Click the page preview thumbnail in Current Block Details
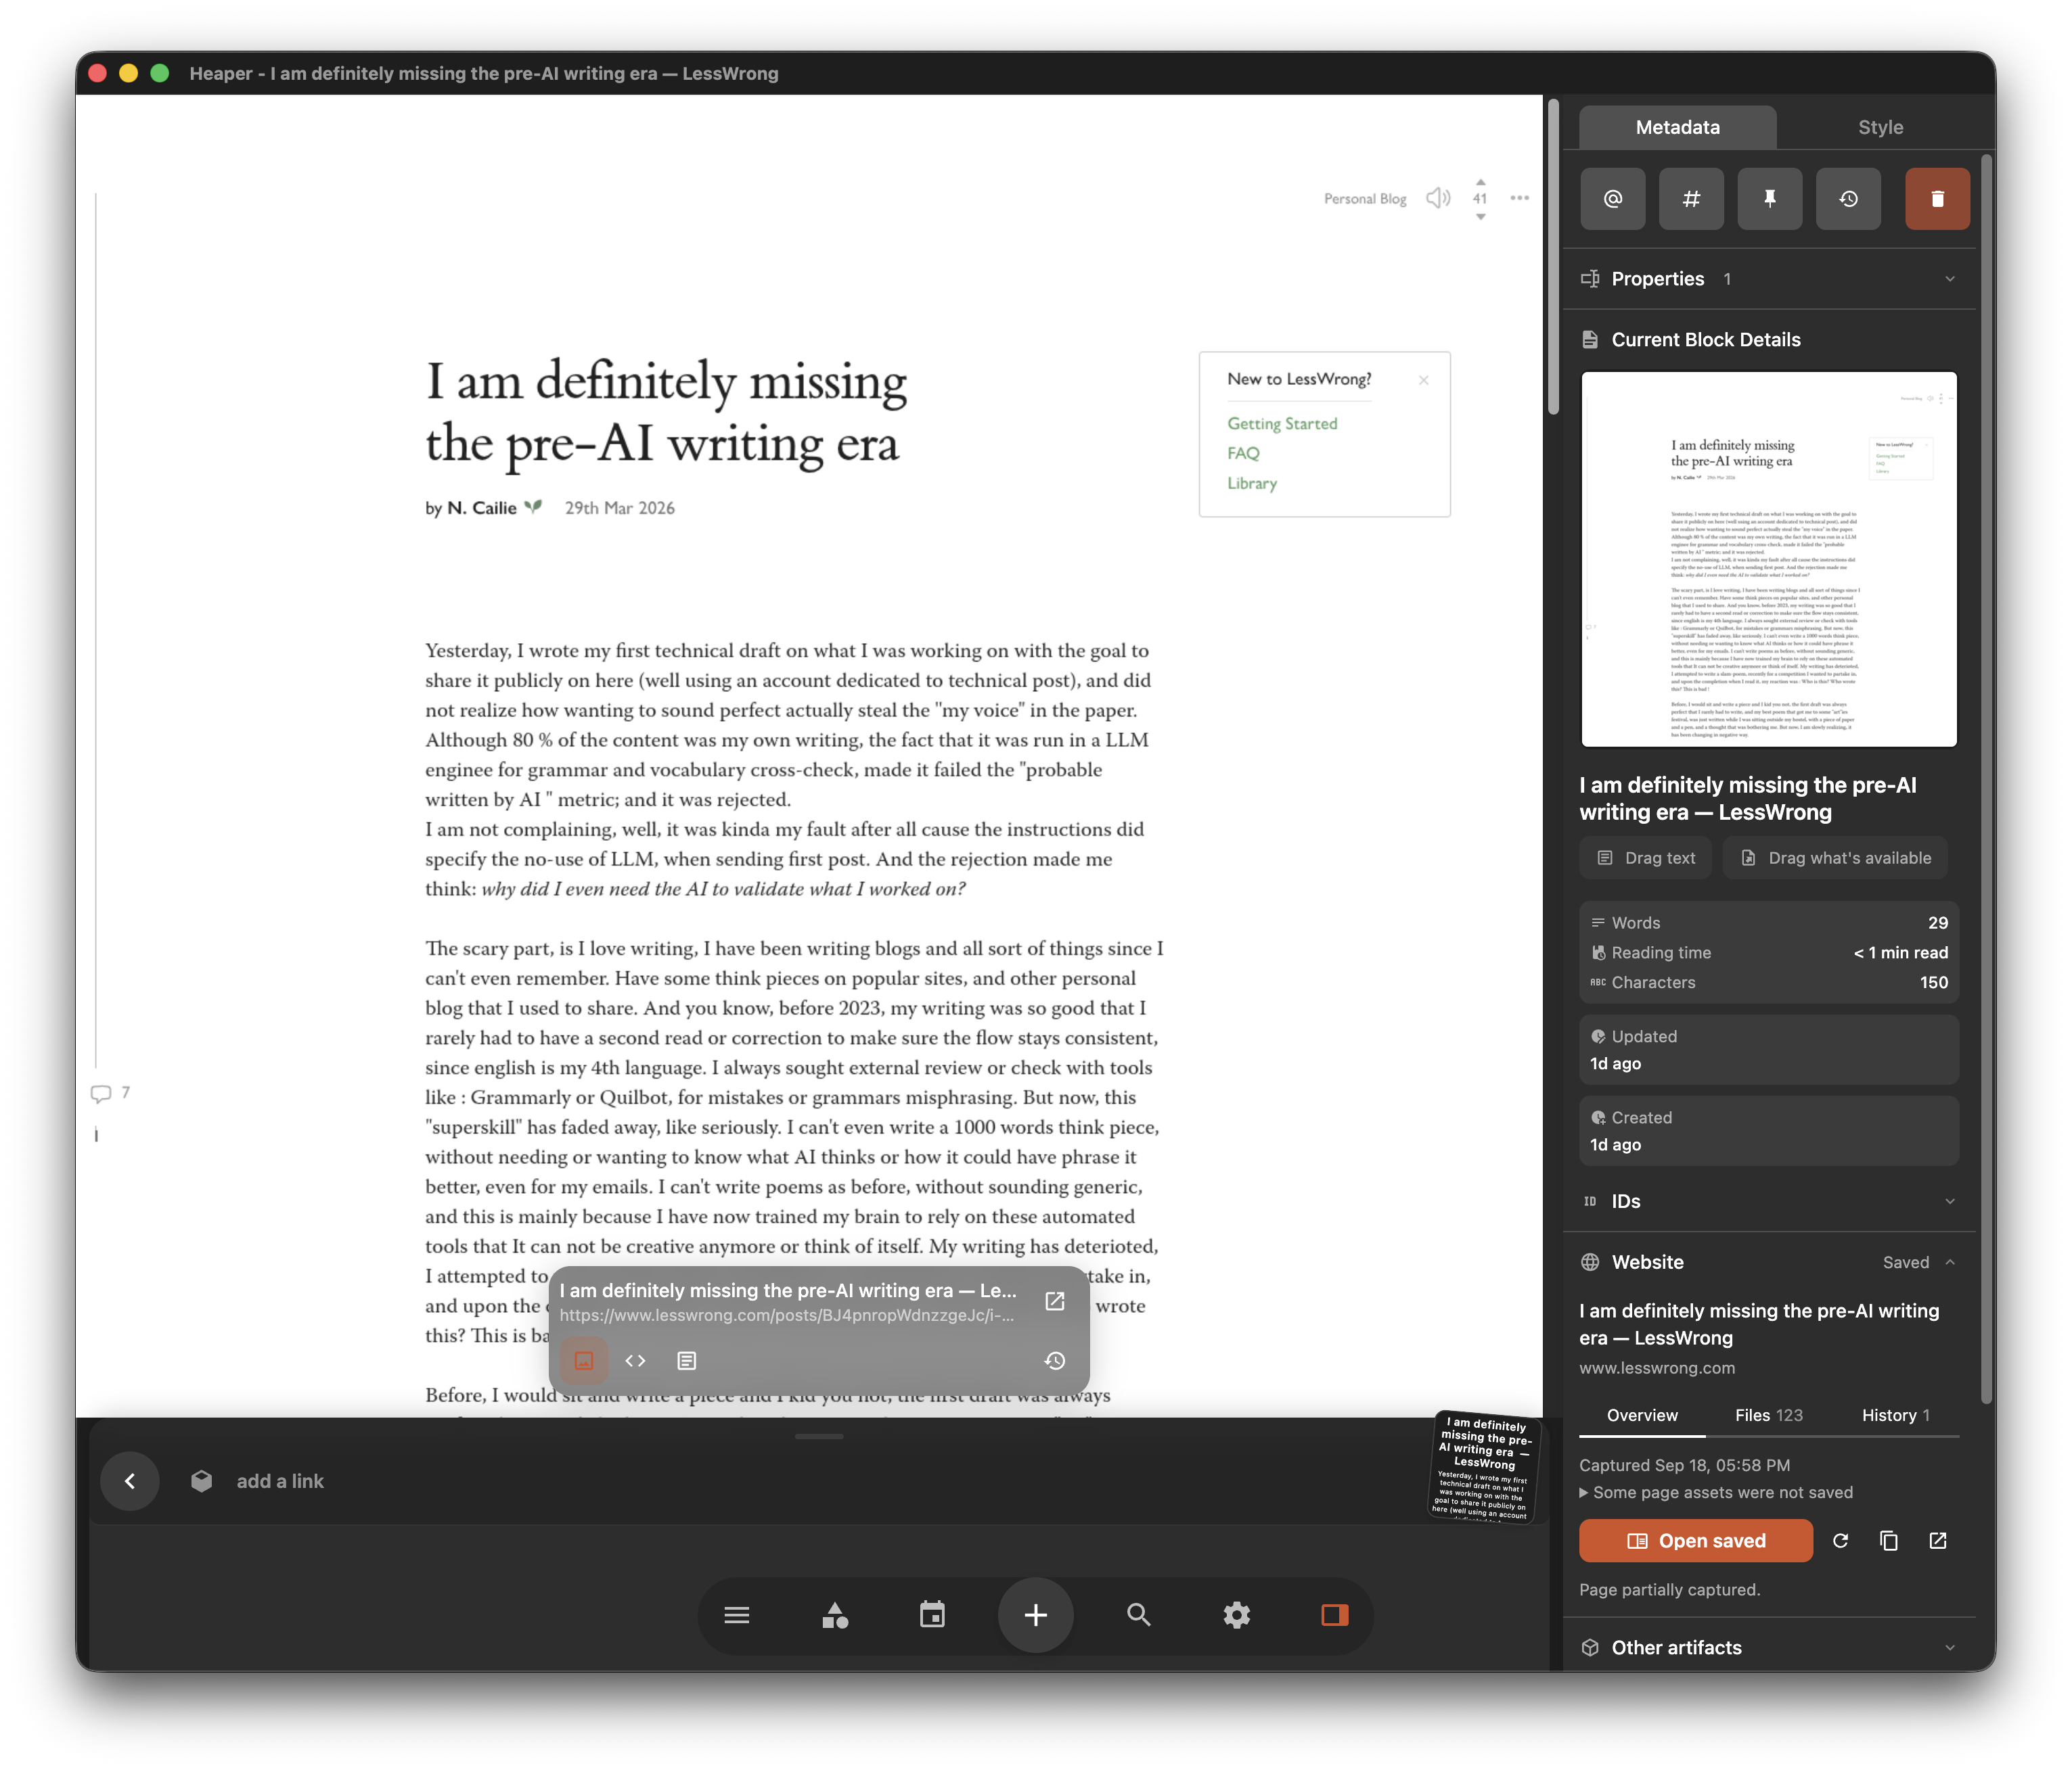 click(x=1768, y=560)
